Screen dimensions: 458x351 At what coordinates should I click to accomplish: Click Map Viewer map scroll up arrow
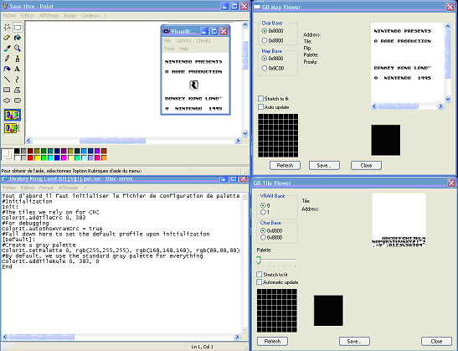(448, 26)
